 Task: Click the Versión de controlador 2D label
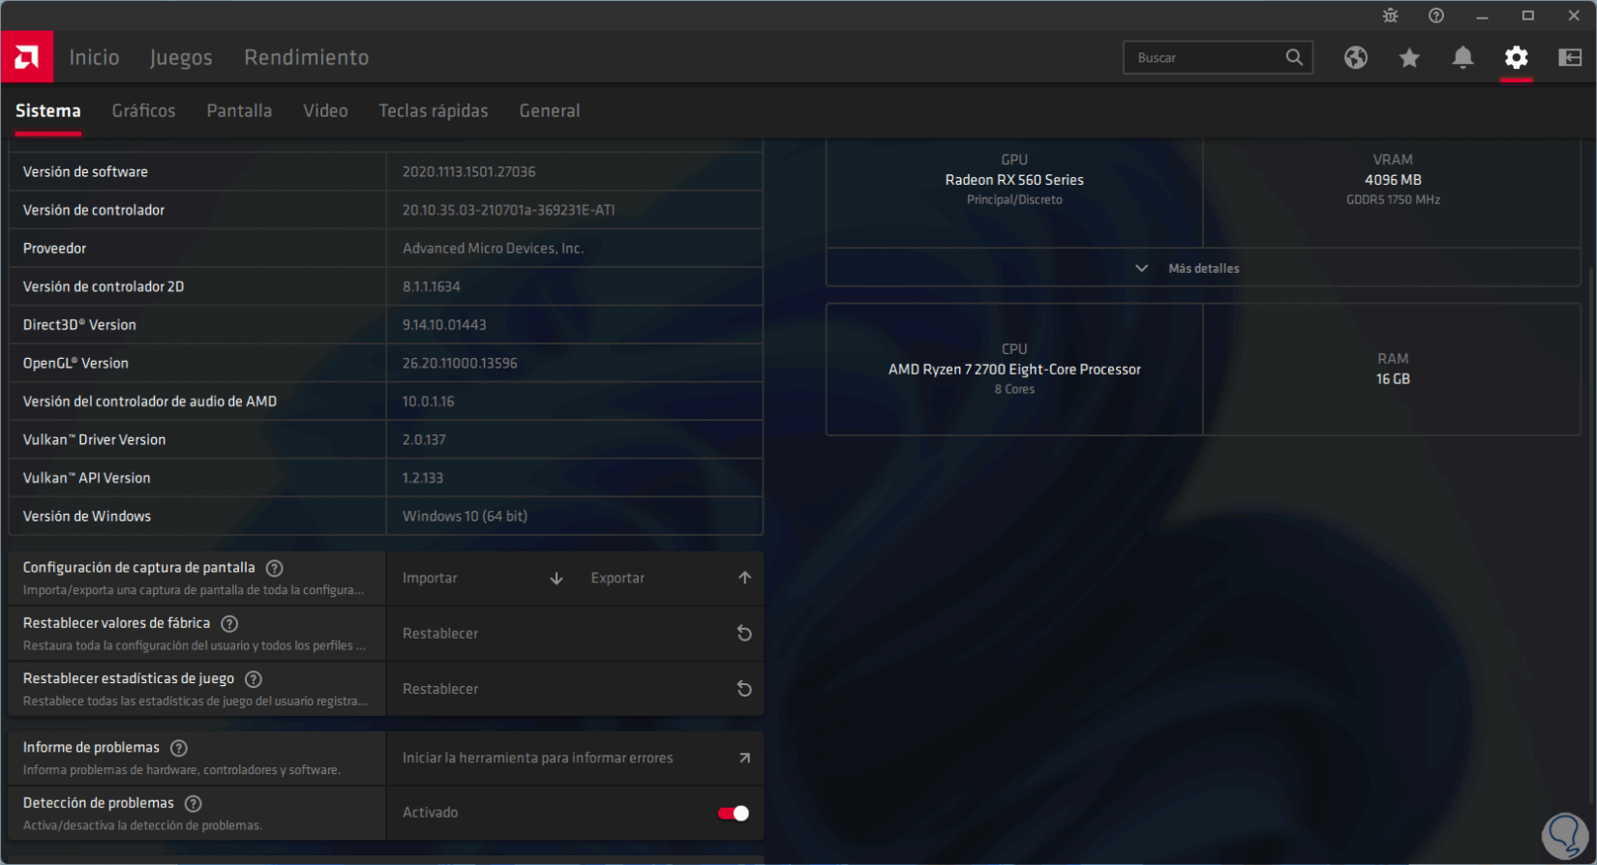104,286
